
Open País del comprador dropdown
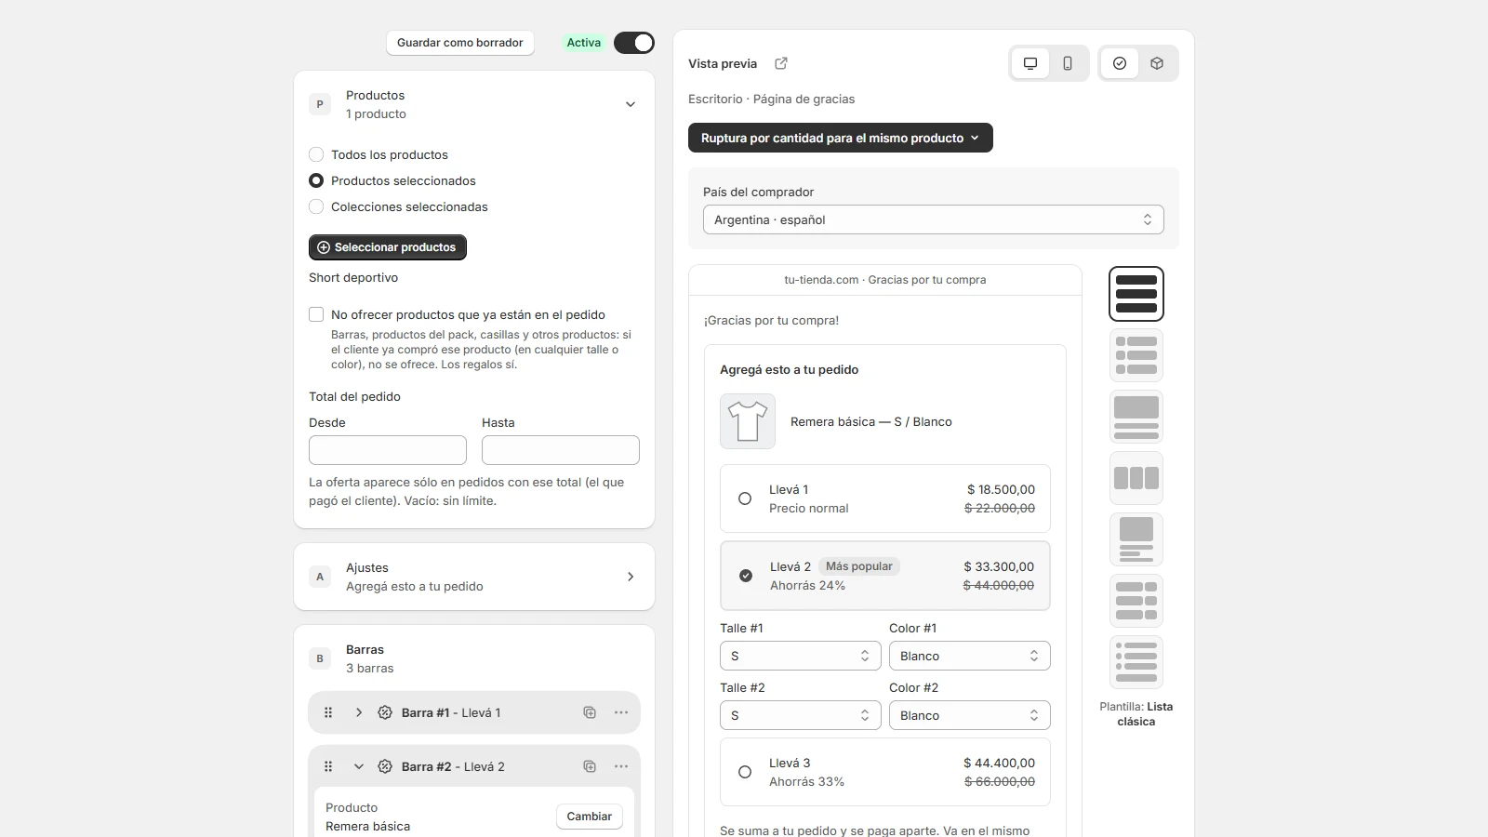click(x=934, y=219)
